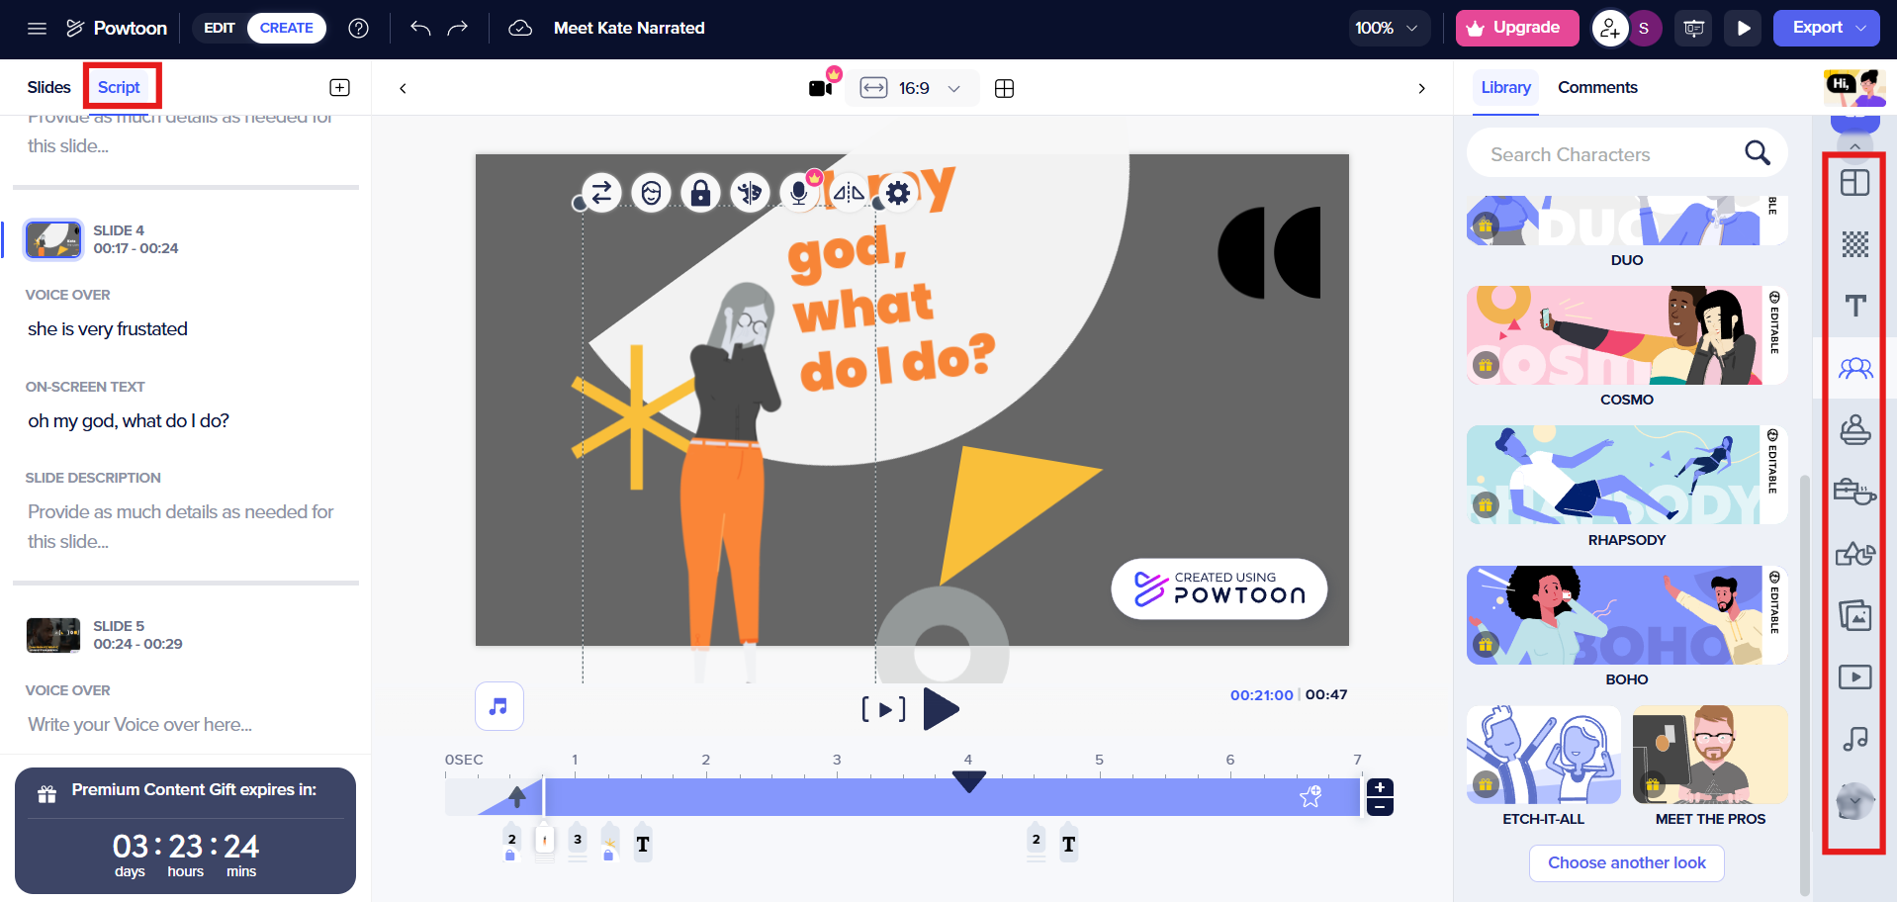Switch to EDIT mode
Viewport: 1897px width, 902px height.
220,28
